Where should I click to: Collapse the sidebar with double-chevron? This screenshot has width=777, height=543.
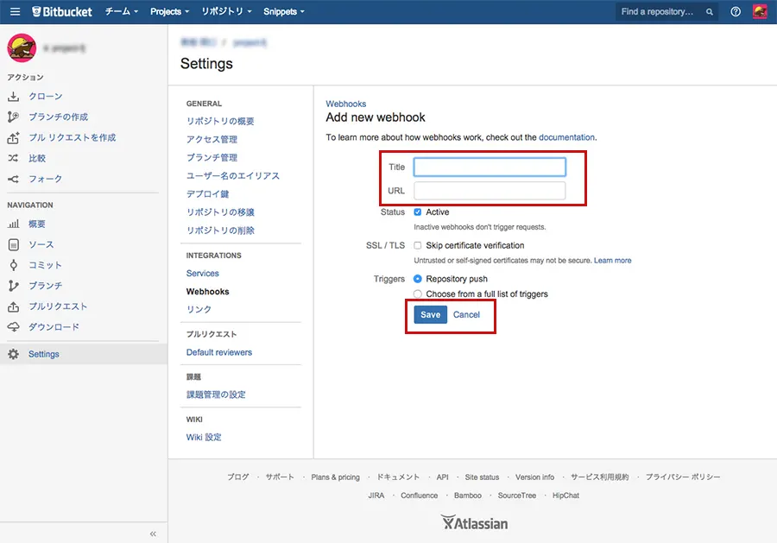pyautogui.click(x=153, y=534)
